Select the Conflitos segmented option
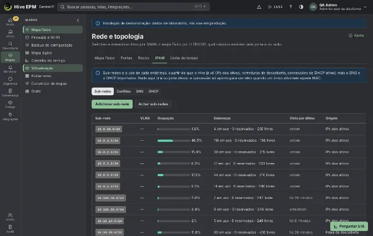The width and height of the screenshot is (373, 236). (x=123, y=91)
